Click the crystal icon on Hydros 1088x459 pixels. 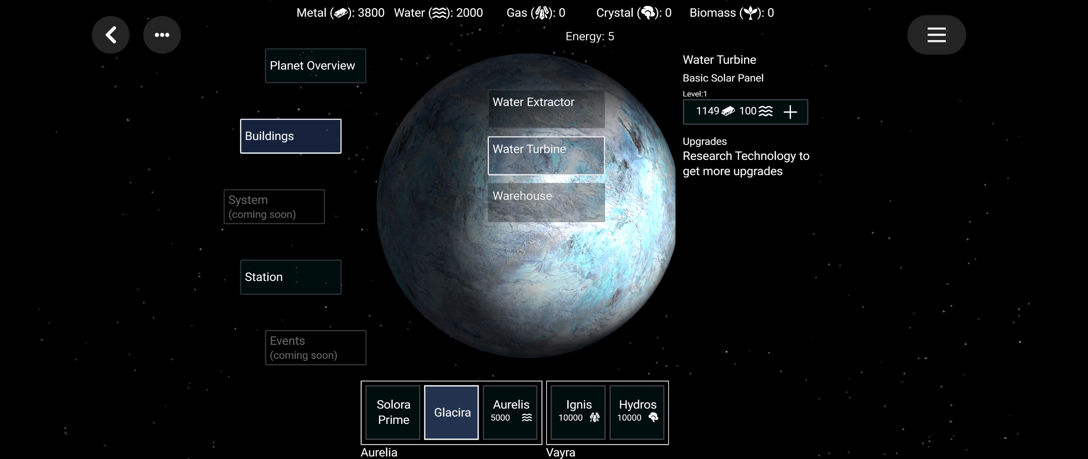(653, 418)
